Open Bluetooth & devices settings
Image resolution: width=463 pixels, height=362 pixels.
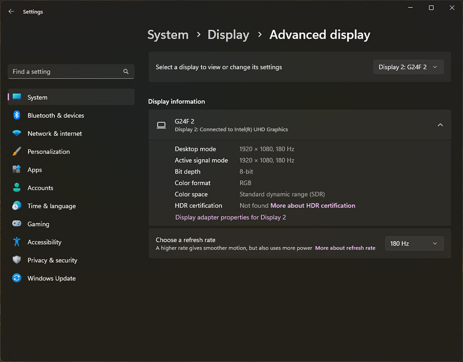tap(71, 115)
